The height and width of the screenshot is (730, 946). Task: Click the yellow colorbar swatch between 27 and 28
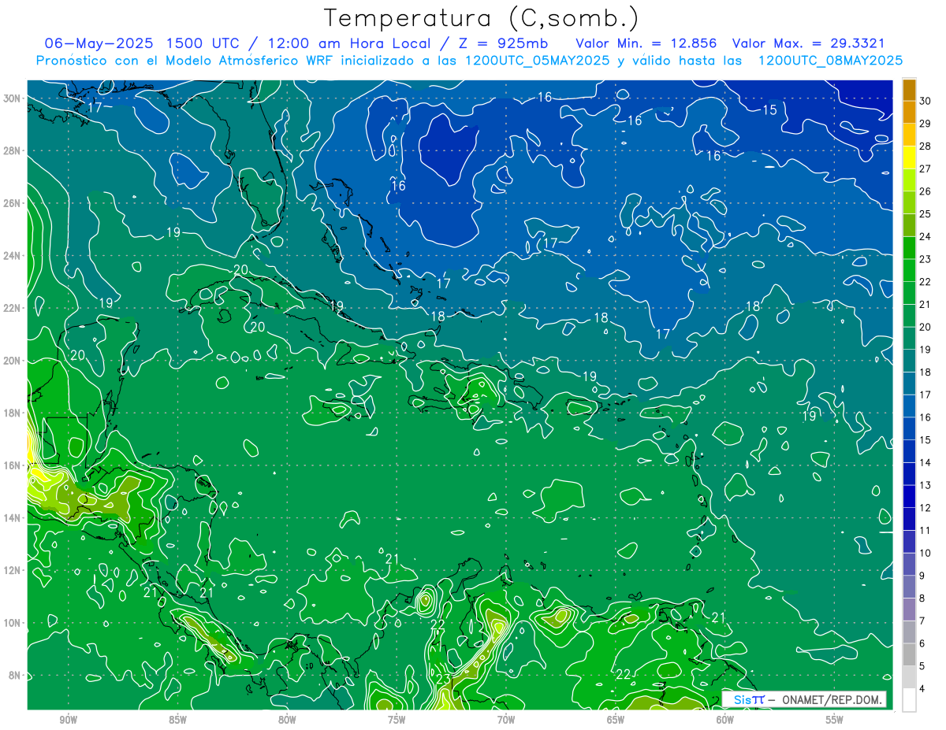(909, 157)
